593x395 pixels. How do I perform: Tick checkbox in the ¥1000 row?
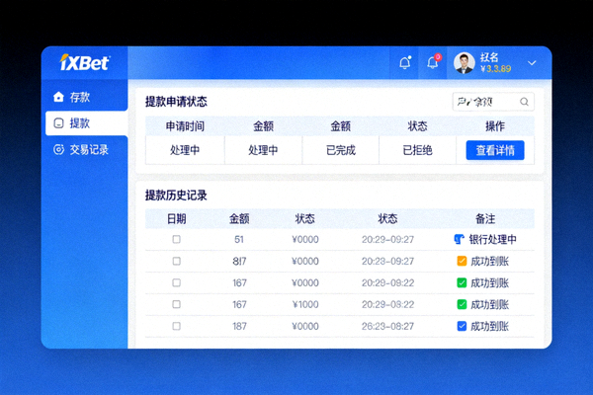click(176, 304)
